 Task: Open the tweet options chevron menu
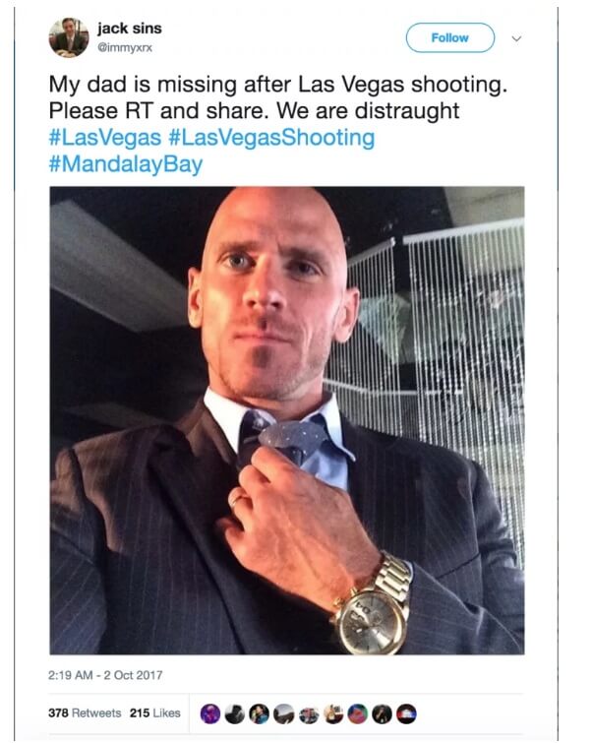(x=516, y=38)
